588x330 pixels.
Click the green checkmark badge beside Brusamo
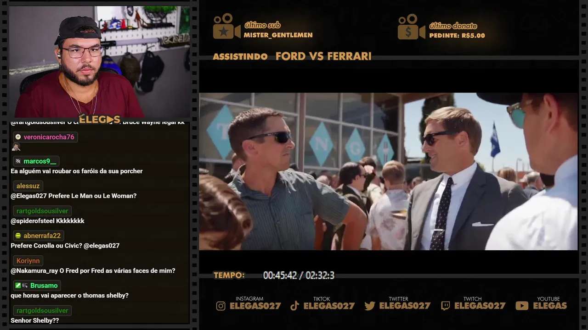(x=18, y=286)
